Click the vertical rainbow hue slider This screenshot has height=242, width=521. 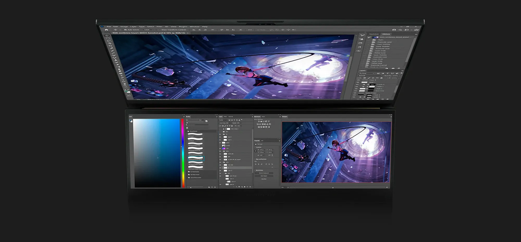point(183,153)
